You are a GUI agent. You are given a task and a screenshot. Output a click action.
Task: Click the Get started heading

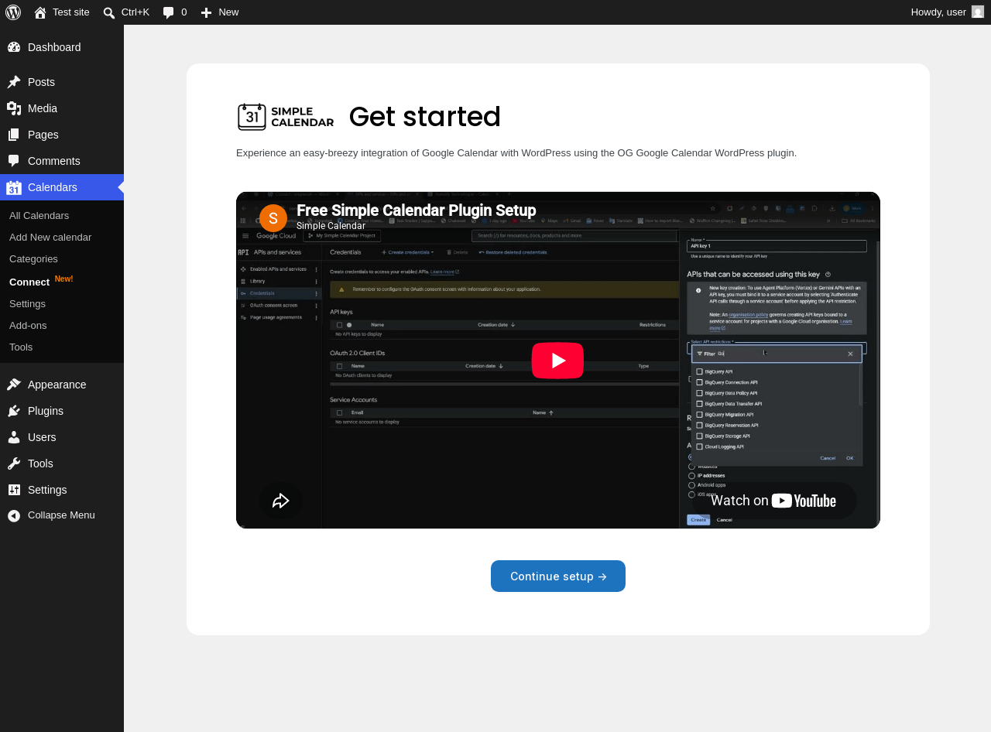pyautogui.click(x=425, y=117)
